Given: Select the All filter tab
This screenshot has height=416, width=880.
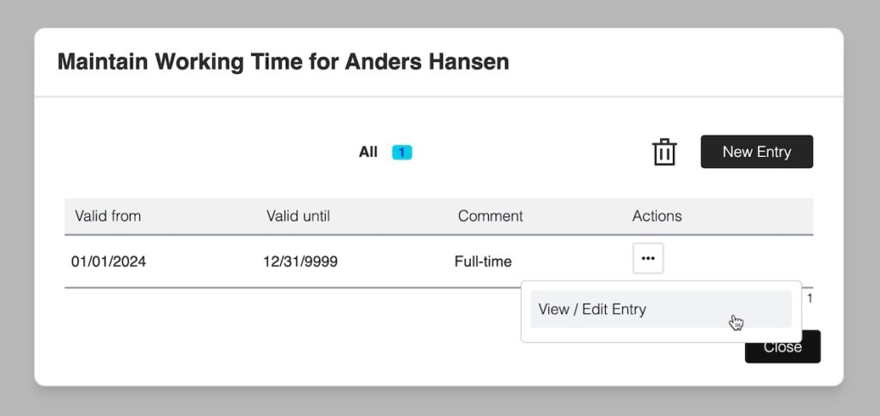Looking at the screenshot, I should point(368,153).
